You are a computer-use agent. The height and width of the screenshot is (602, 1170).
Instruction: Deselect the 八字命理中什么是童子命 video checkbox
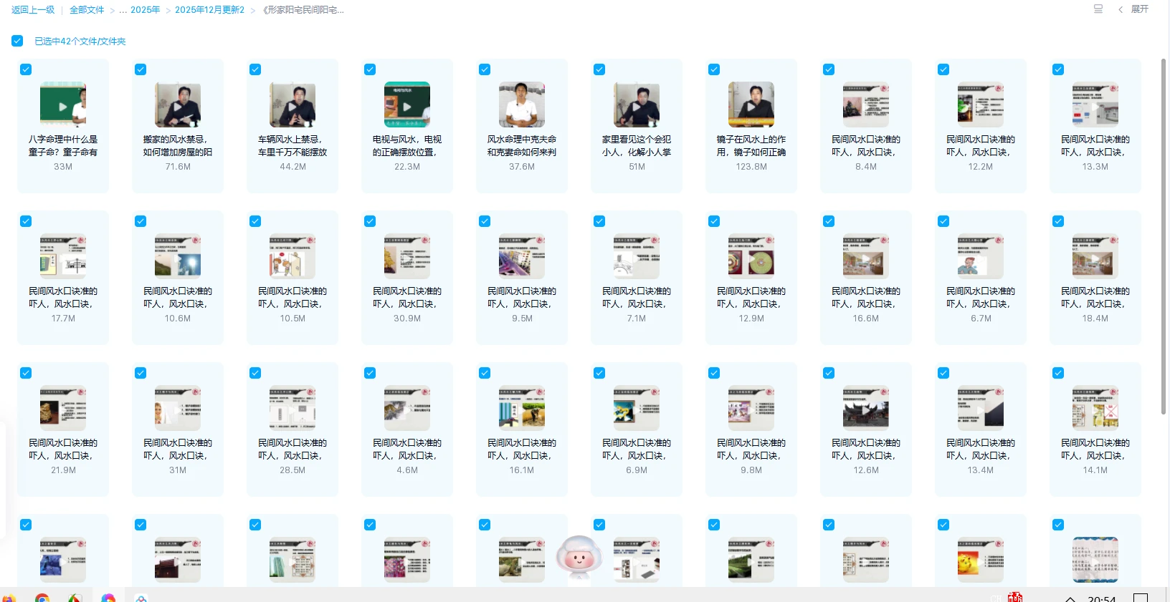26,69
